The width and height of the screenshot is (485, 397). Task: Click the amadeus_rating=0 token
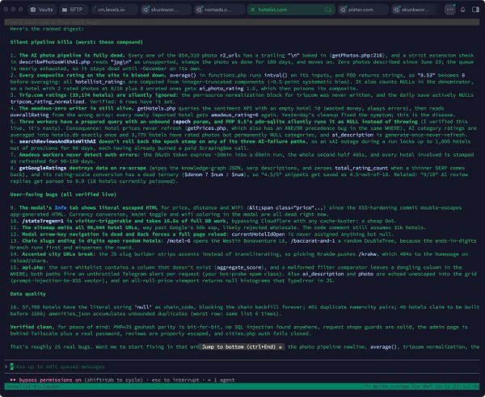point(234,115)
